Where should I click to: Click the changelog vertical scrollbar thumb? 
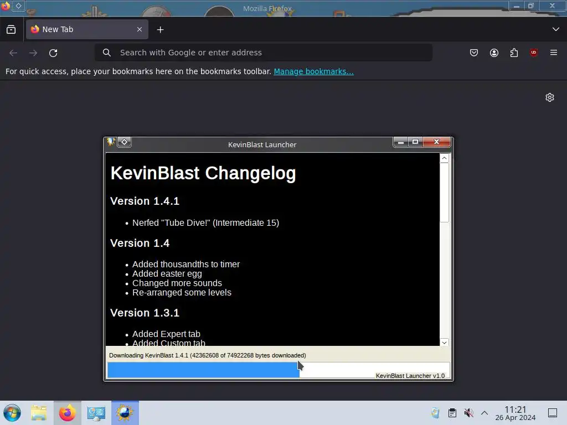(445, 193)
